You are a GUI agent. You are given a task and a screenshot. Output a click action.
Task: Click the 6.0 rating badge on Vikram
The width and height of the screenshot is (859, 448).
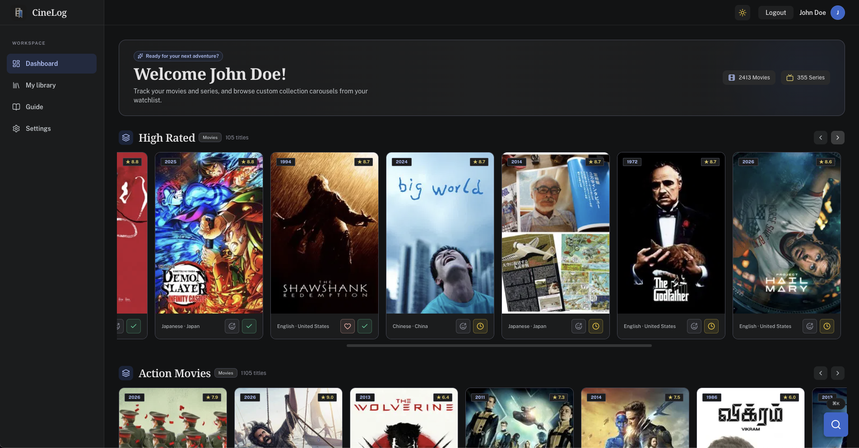(789, 397)
